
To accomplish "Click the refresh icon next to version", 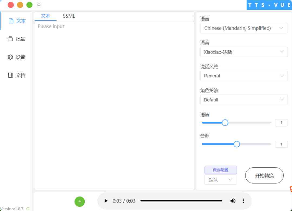I will pyautogui.click(x=28, y=209).
